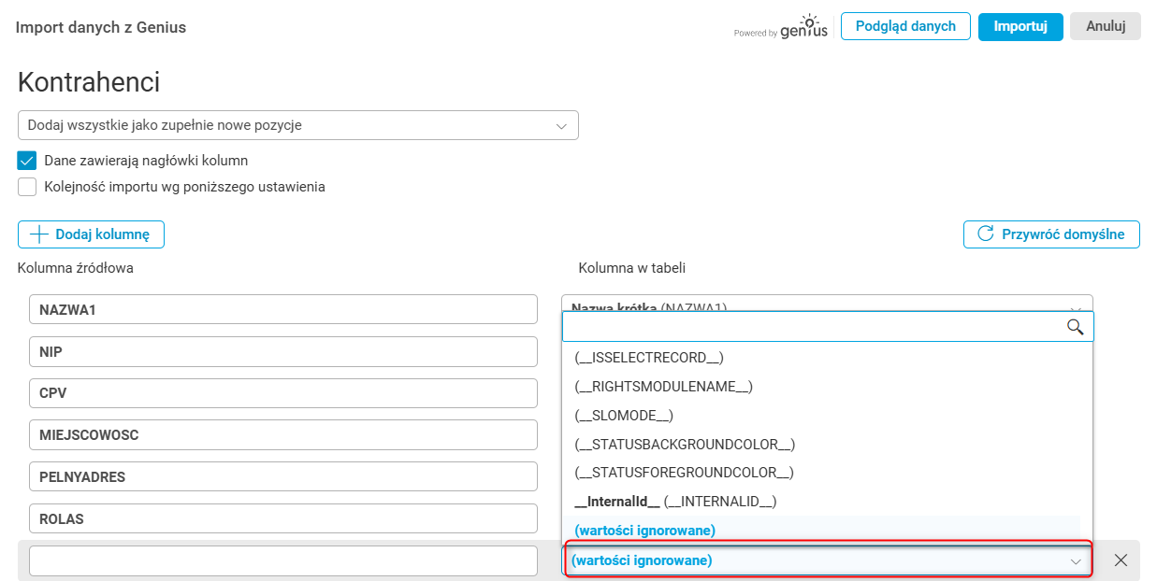1157x581 pixels.
Task: Focus the dropdown search text field
Action: (x=814, y=327)
